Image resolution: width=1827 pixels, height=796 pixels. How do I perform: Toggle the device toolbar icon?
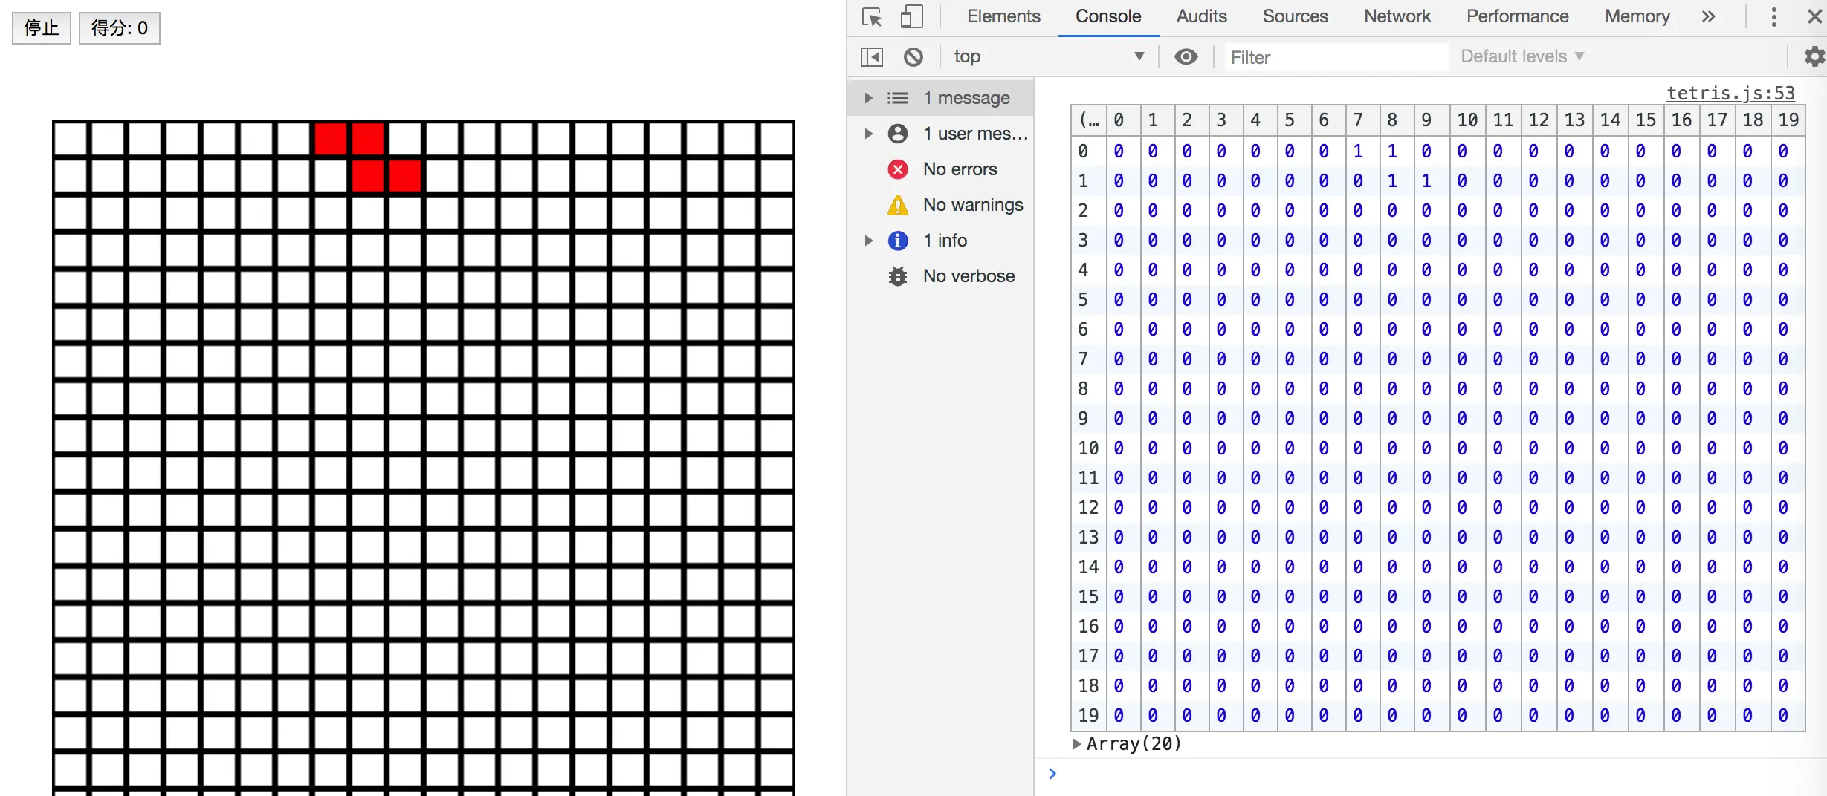(x=911, y=16)
